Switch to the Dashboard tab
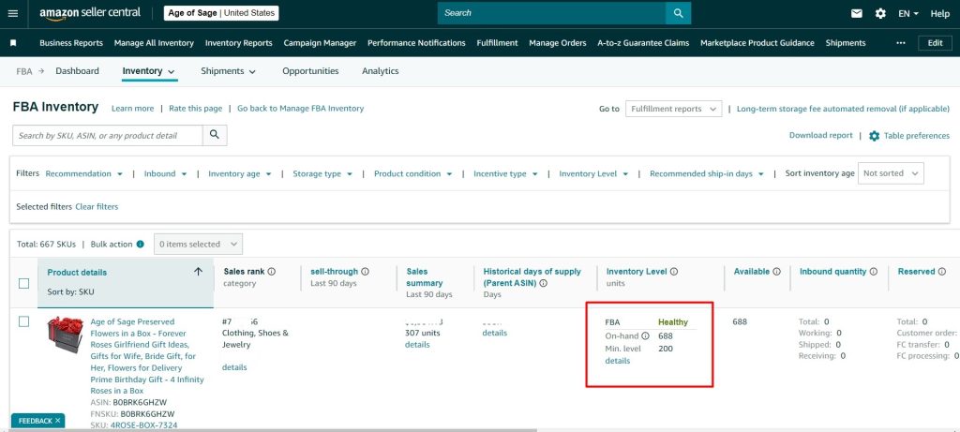This screenshot has width=960, height=432. point(77,71)
